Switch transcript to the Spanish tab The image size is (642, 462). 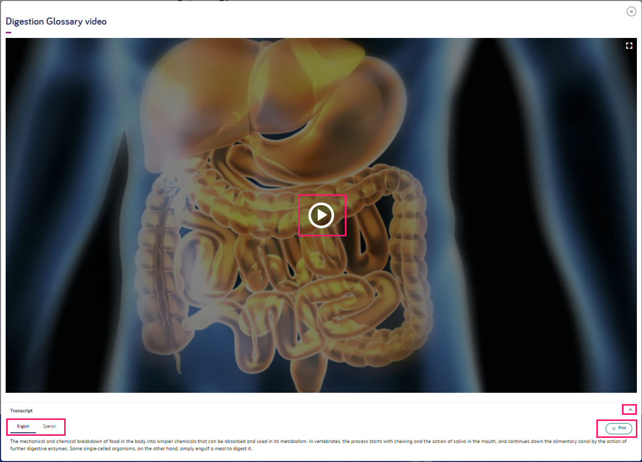pos(50,427)
